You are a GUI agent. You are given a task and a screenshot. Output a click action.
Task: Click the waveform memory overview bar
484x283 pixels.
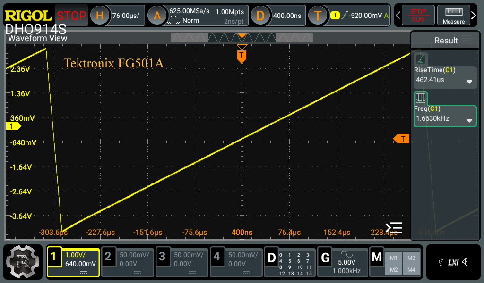(x=242, y=38)
